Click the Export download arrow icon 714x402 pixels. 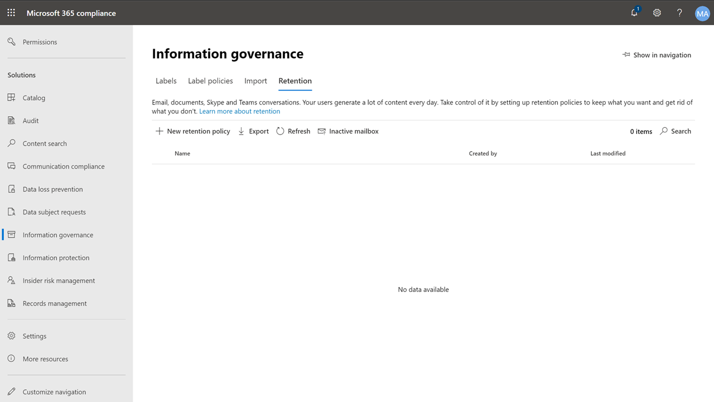click(242, 131)
